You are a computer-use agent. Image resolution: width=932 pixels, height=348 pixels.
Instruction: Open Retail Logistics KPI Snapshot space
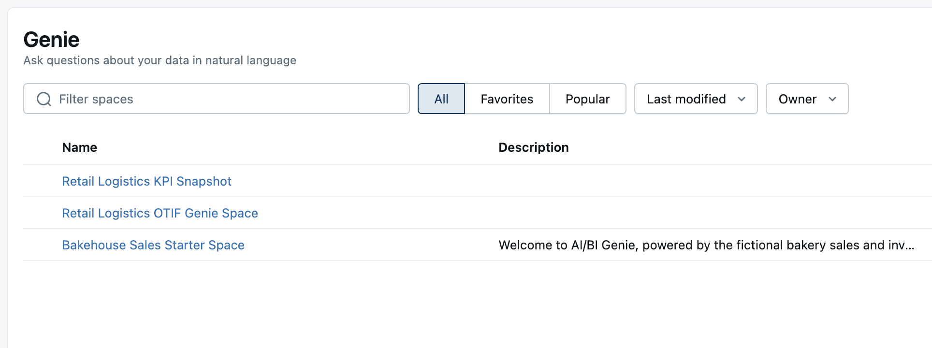146,181
